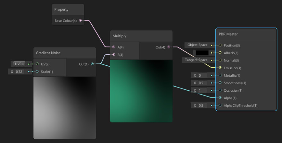282x143 pixels.
Task: Click the black Albedo color swatch
Action: (x=202, y=53)
